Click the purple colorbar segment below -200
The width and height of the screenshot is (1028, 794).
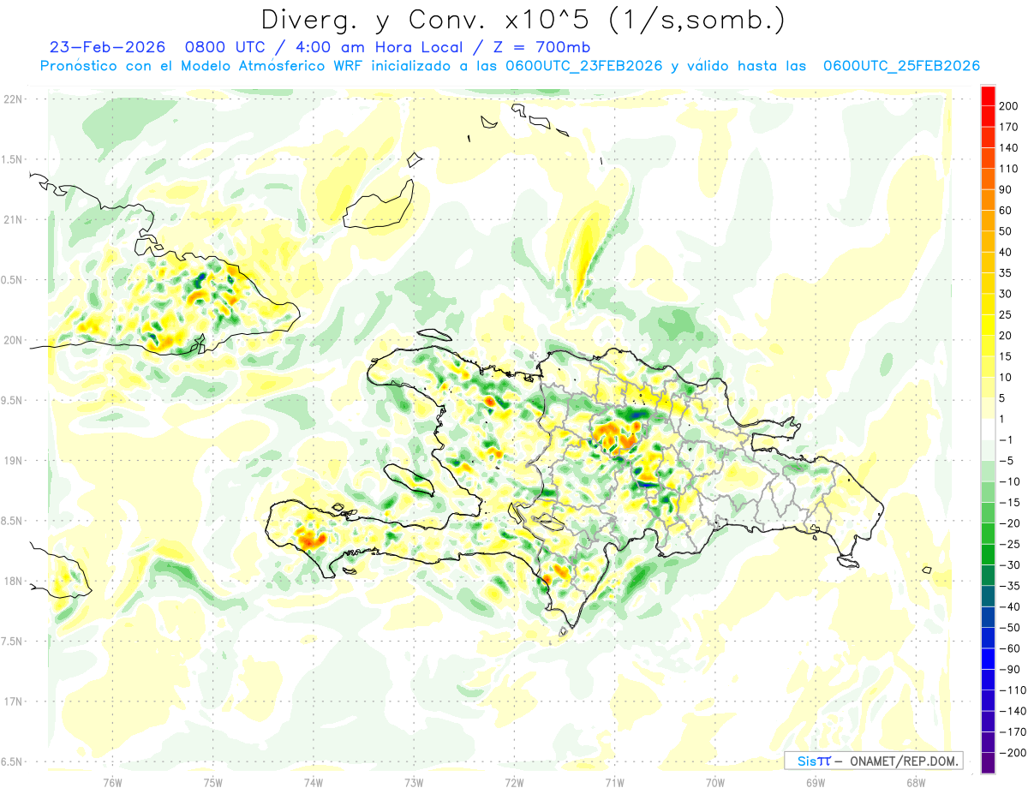989,762
